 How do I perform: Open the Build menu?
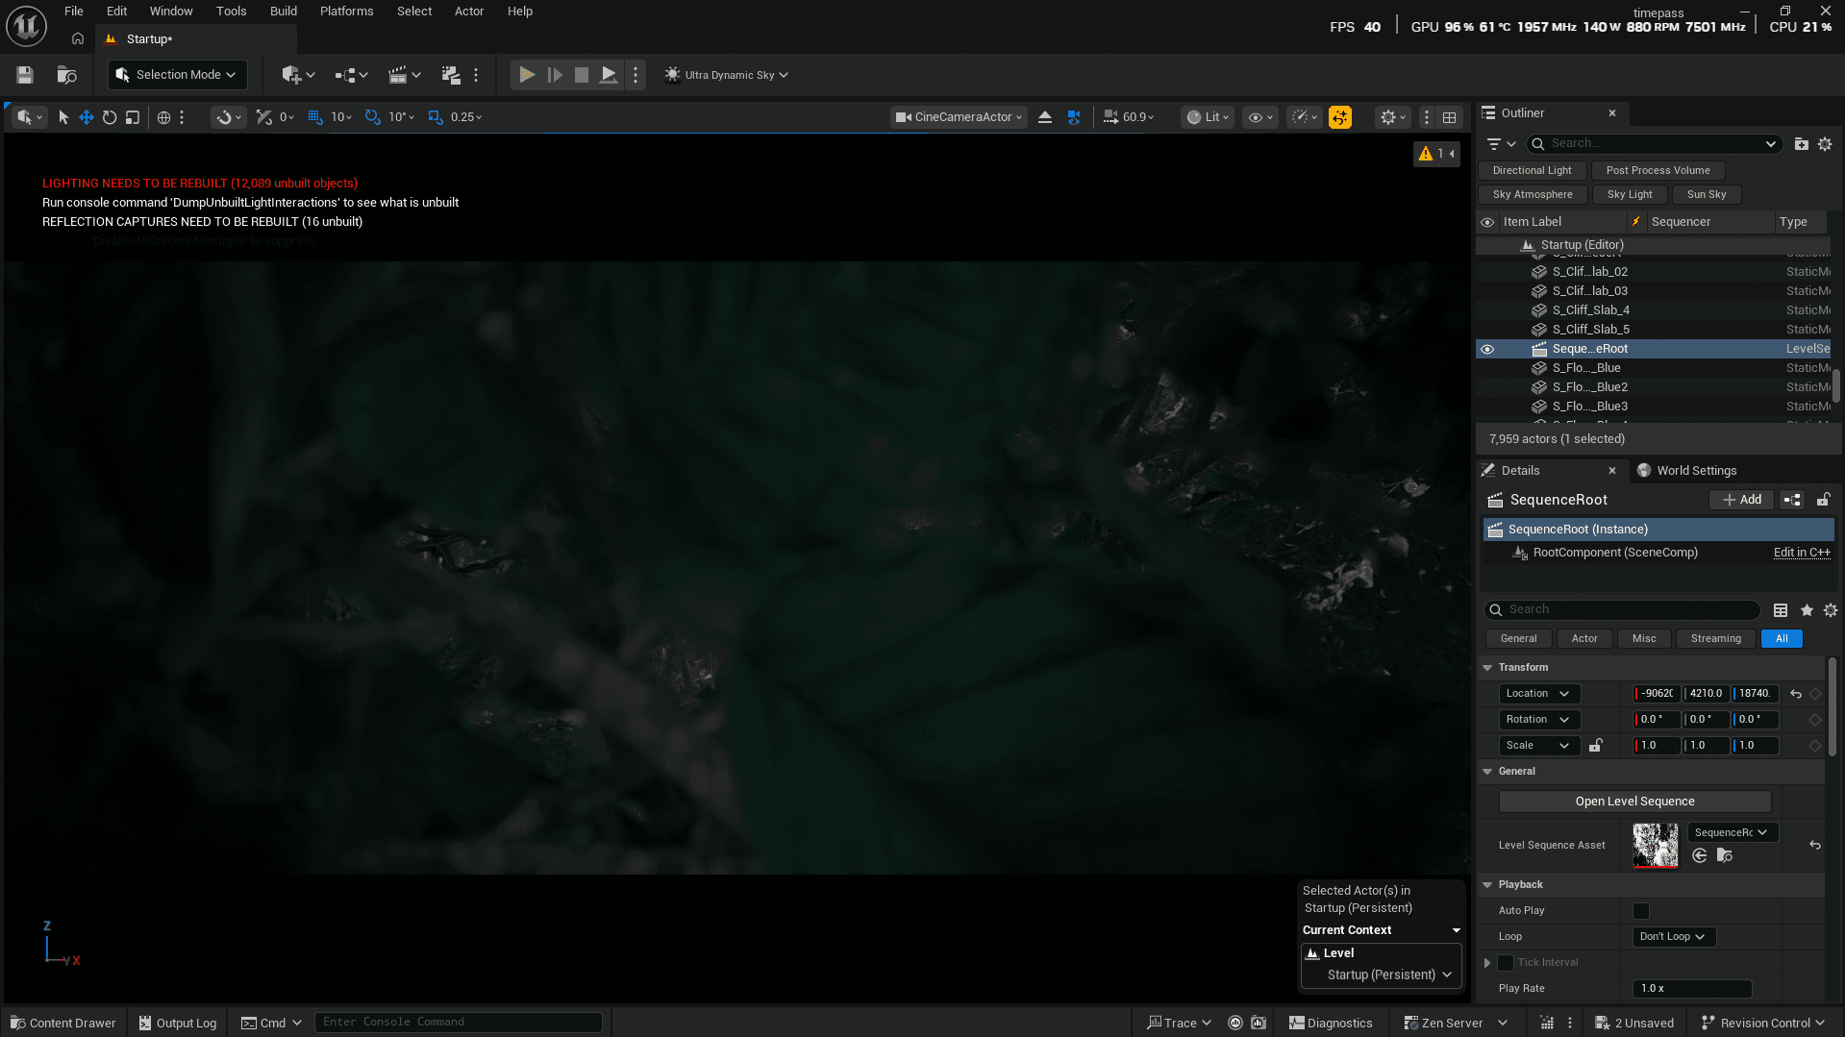coord(284,12)
